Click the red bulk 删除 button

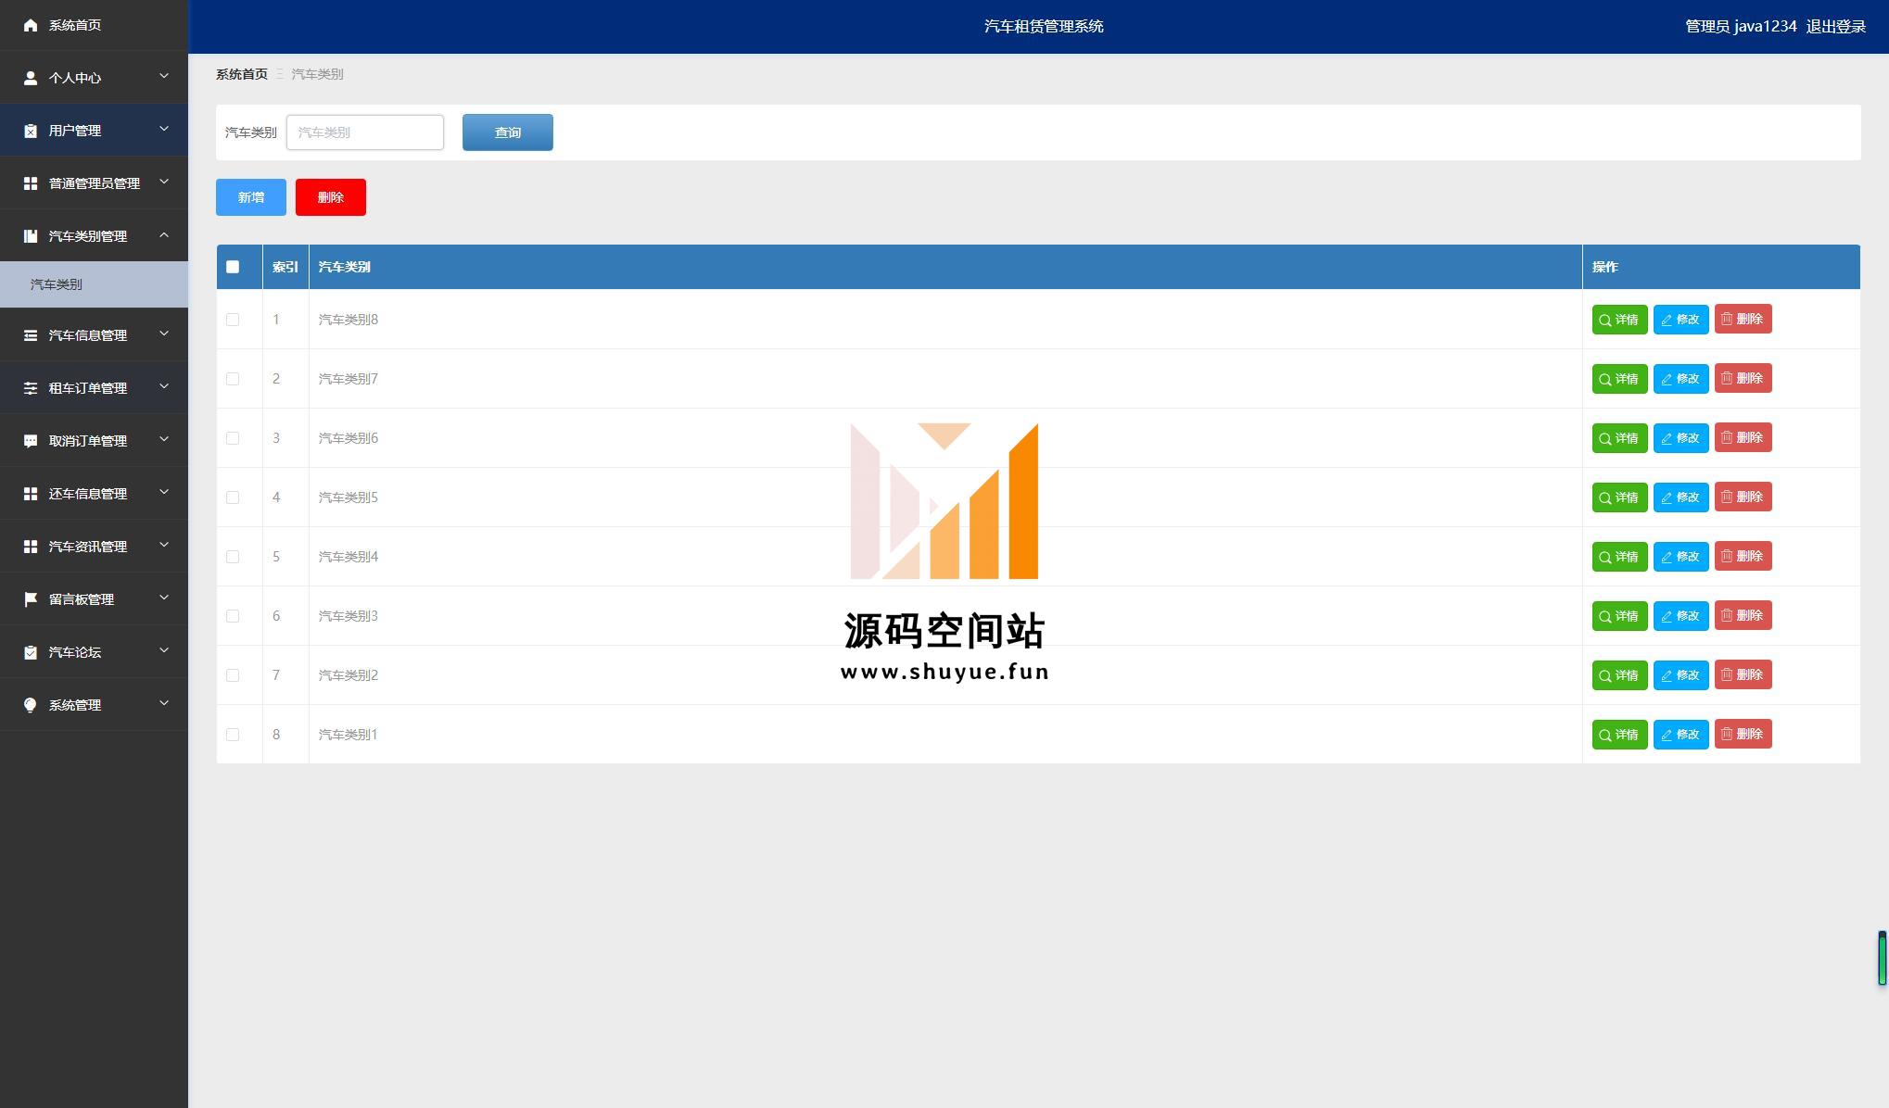pos(331,197)
